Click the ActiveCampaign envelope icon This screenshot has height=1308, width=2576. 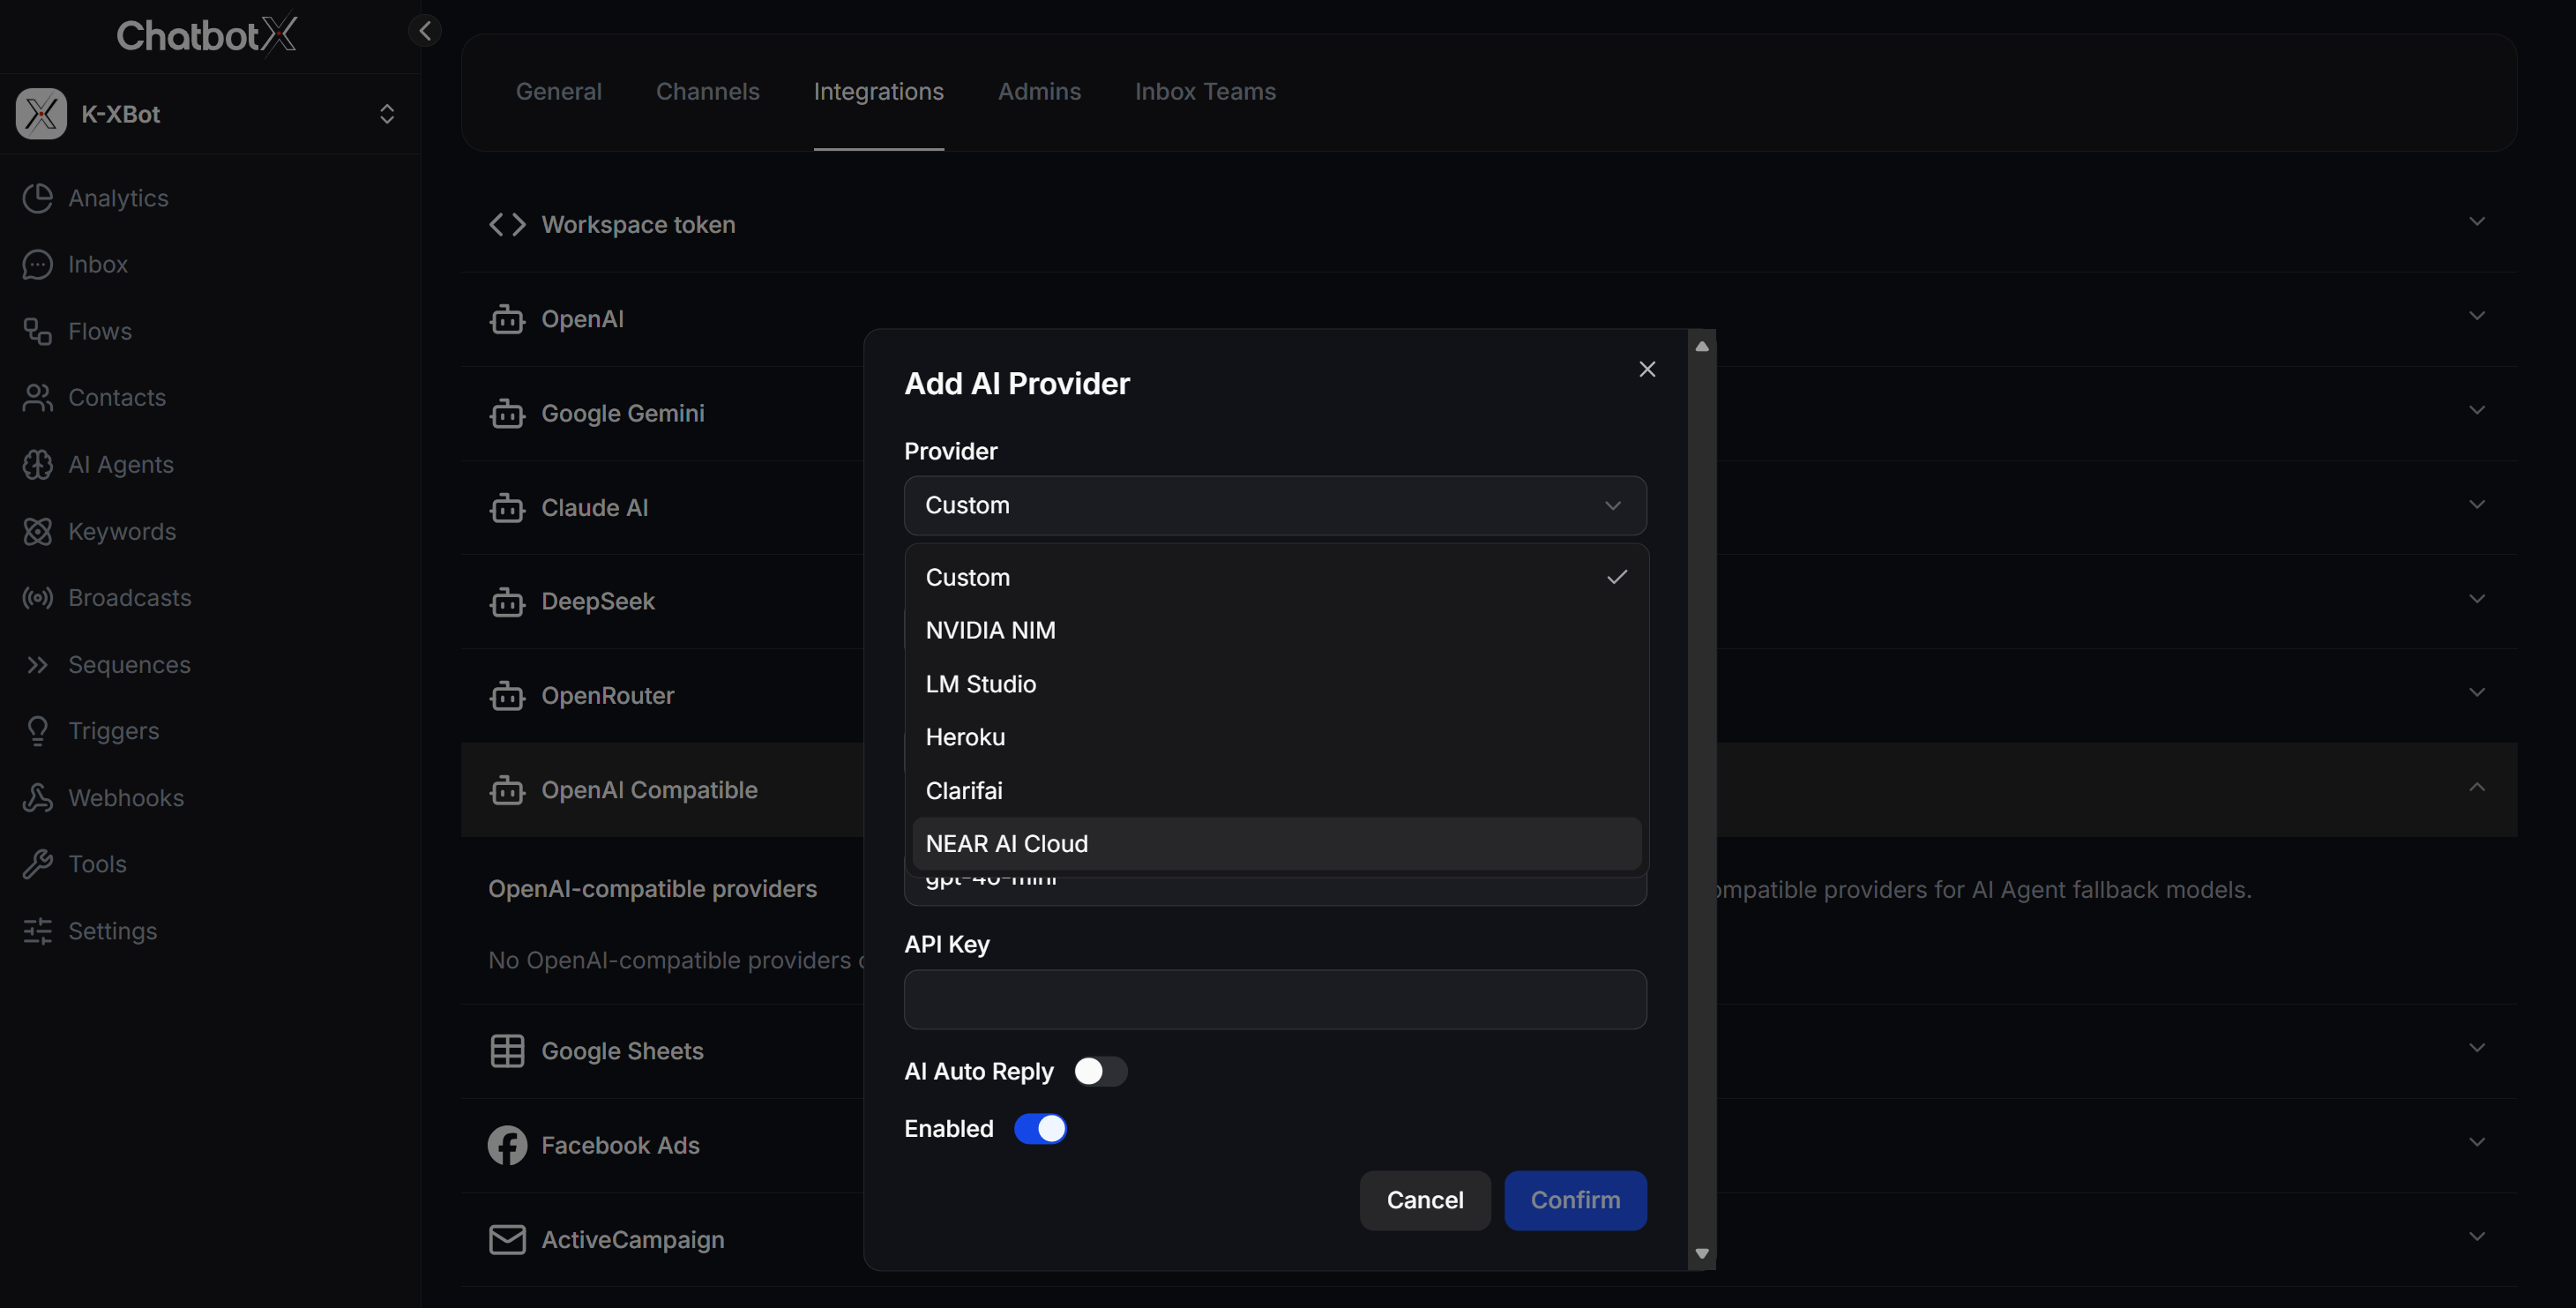[x=507, y=1239]
